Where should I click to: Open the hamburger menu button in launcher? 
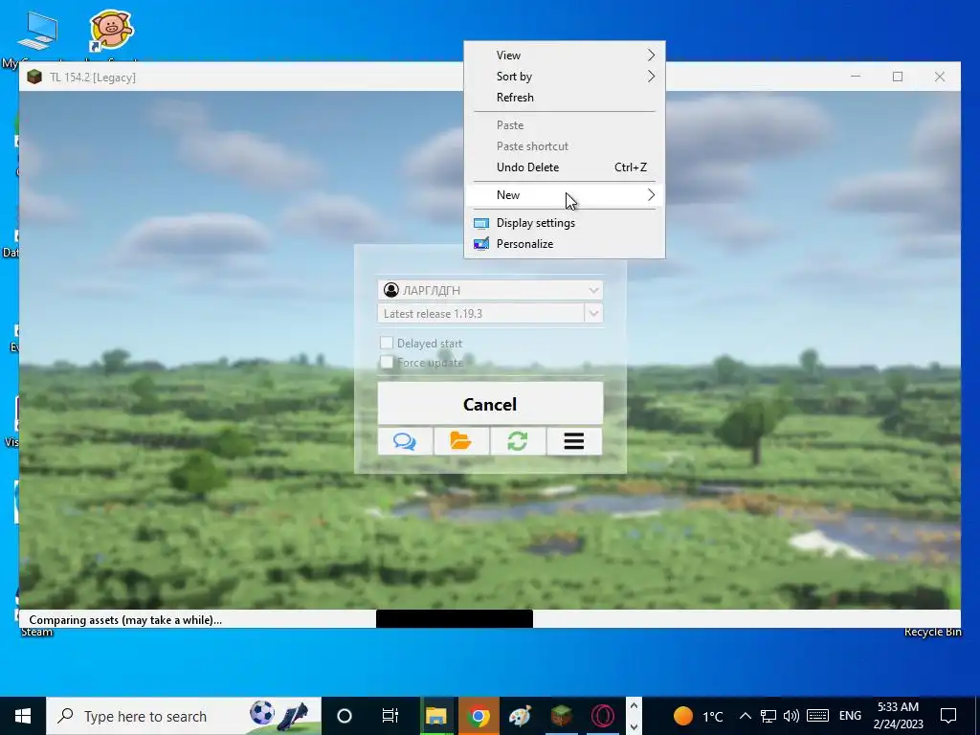click(574, 441)
